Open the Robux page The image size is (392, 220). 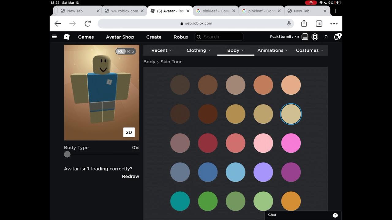click(x=181, y=37)
